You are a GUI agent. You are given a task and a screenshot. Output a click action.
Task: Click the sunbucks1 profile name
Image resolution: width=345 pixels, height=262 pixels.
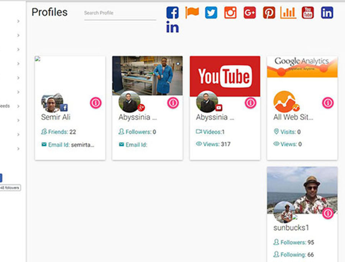[x=291, y=227]
